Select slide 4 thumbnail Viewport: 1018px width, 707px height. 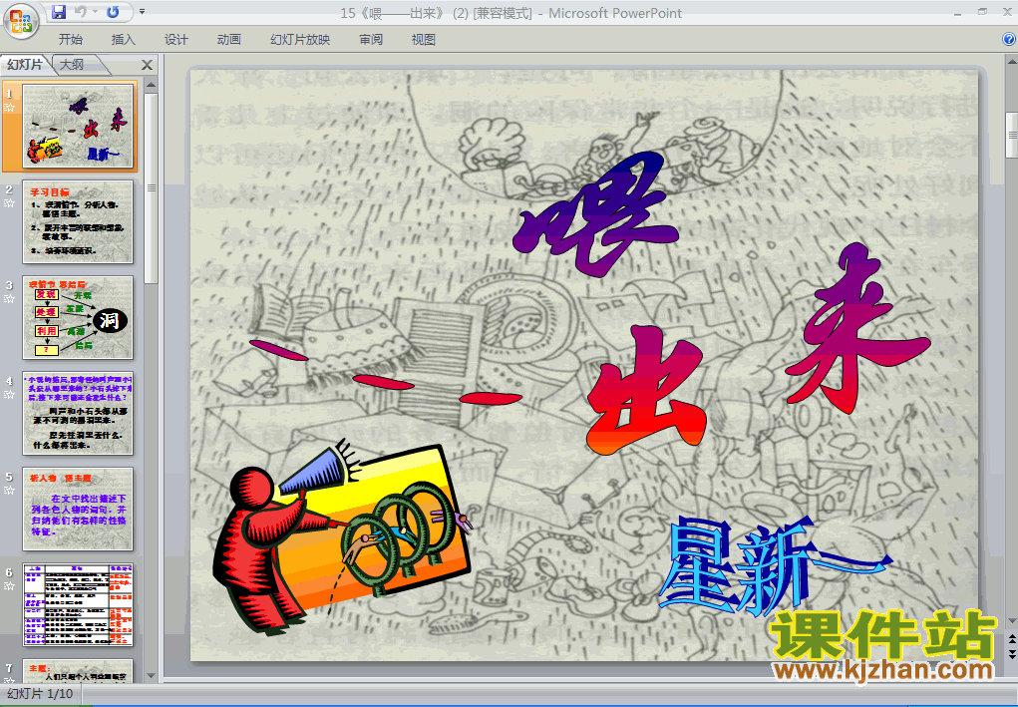(78, 414)
